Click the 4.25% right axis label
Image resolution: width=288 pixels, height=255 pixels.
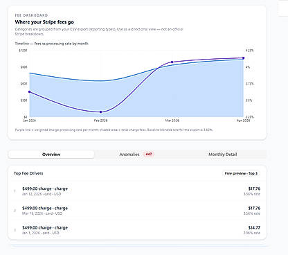[x=249, y=51]
